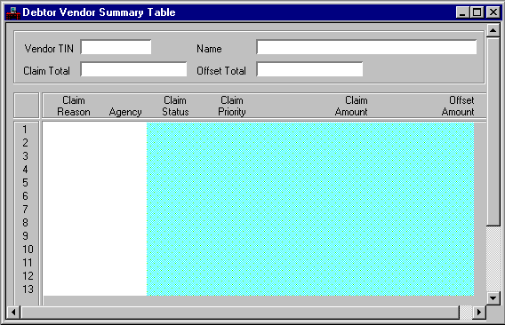Viewport: 505px width, 325px height.
Task: Click vertical scrollbar down arrow
Action: coord(493,298)
